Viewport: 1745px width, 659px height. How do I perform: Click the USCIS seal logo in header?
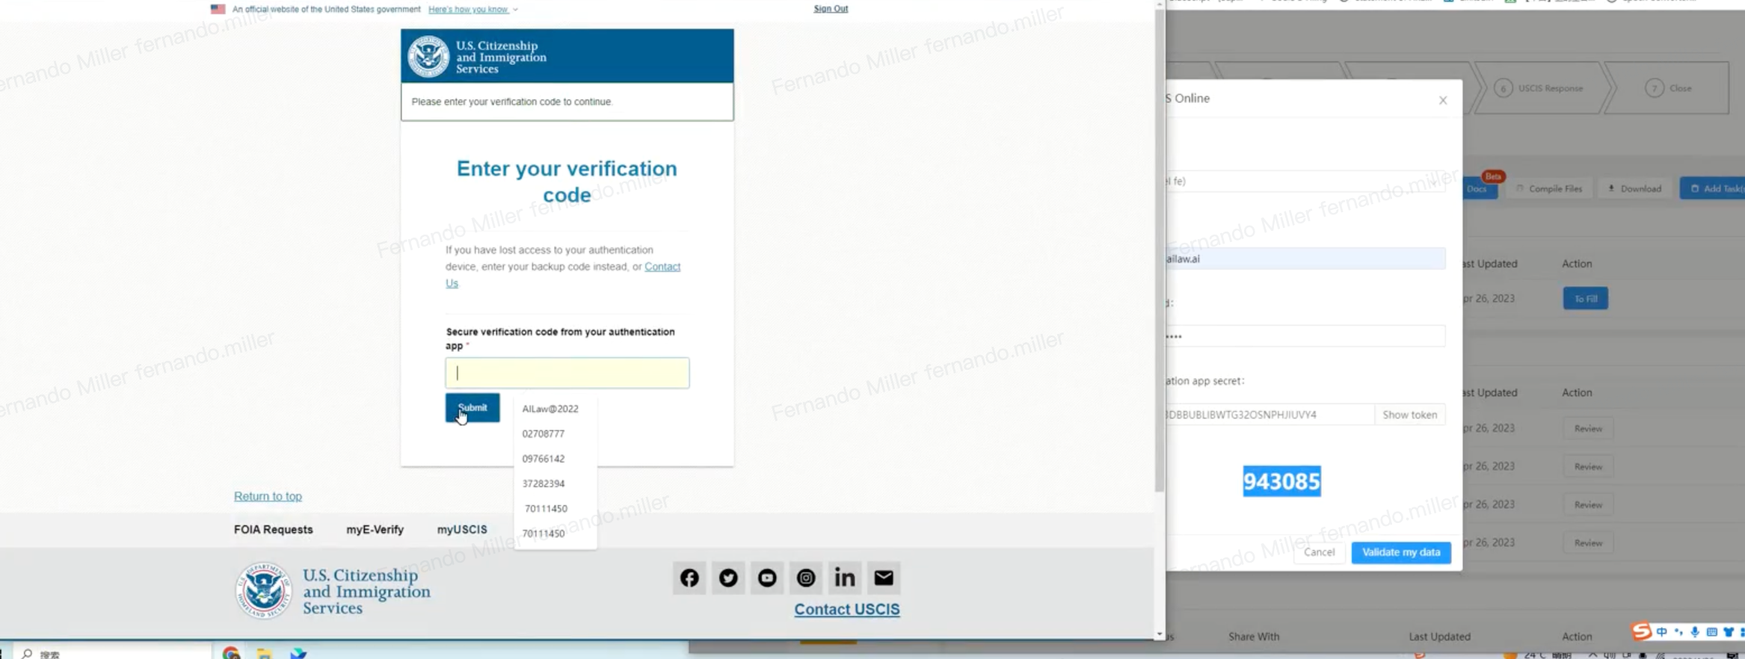click(x=428, y=57)
